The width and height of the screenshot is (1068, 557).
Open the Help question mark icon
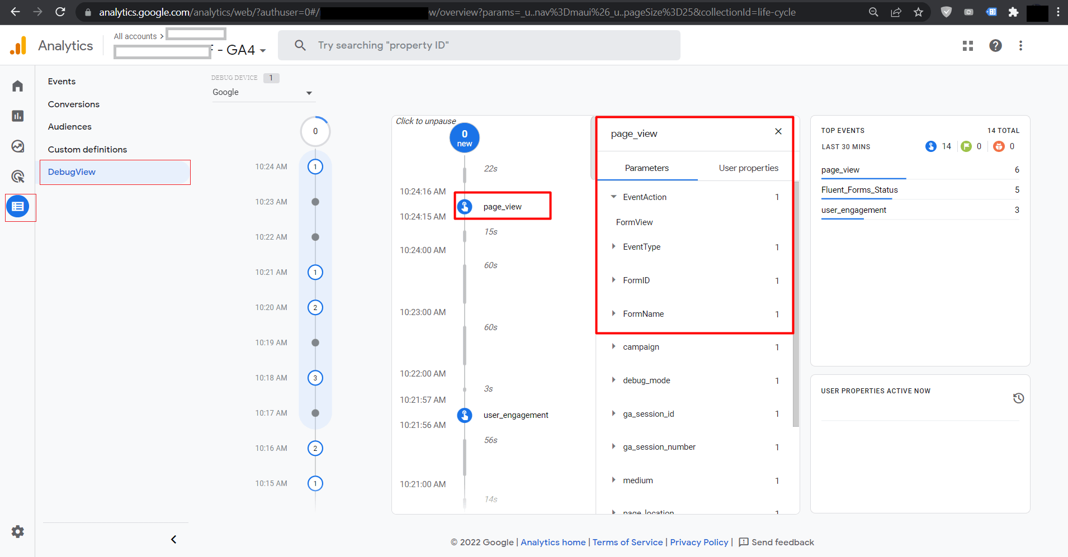click(x=995, y=46)
